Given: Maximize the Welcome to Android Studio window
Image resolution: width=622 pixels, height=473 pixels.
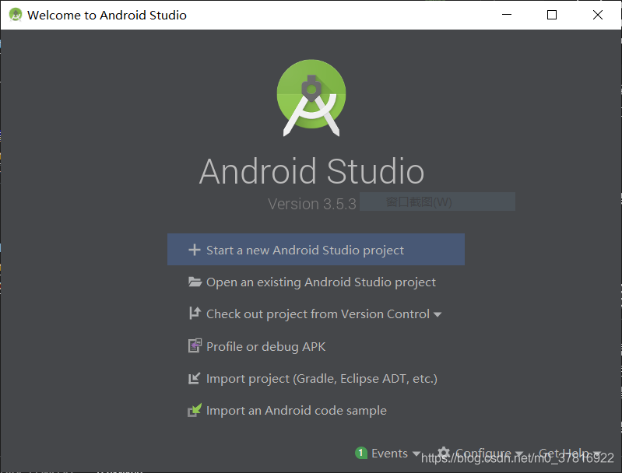Looking at the screenshot, I should (x=552, y=15).
